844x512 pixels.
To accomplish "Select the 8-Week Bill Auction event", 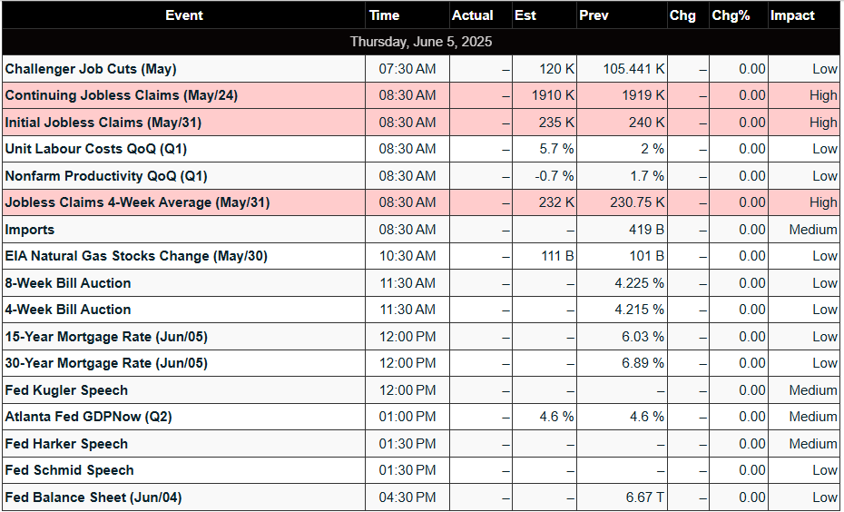I will 68,283.
